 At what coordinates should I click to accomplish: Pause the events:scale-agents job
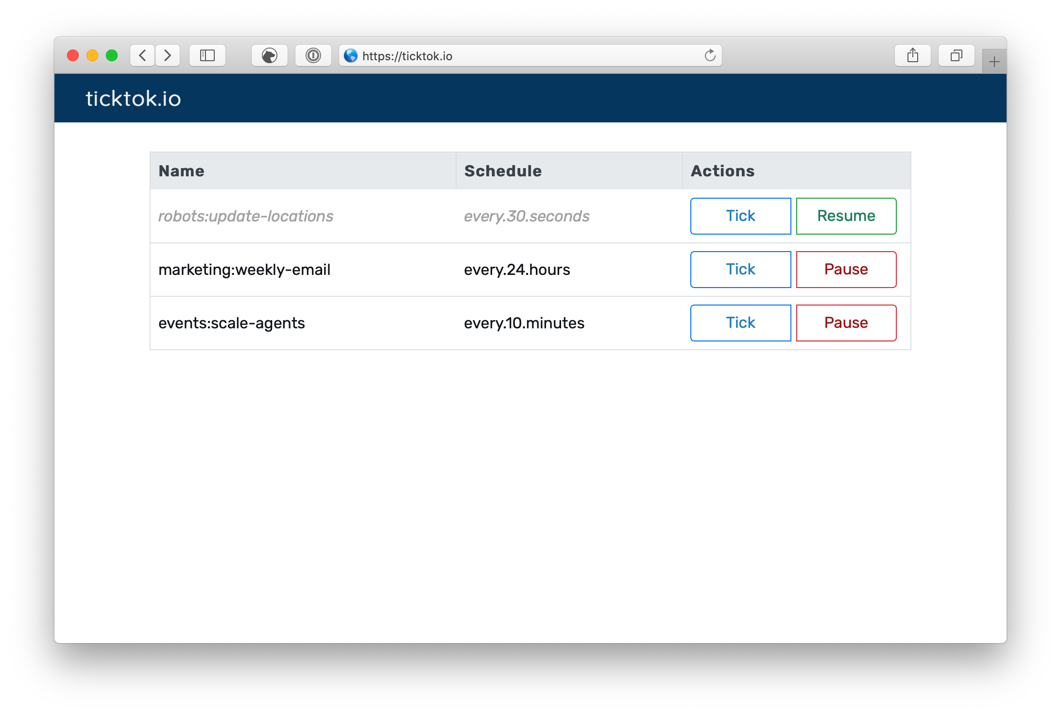(x=846, y=323)
